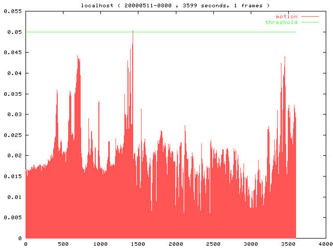Click the y-axis label 0.005
Viewport: 333px width, 250px height.
pyautogui.click(x=11, y=218)
